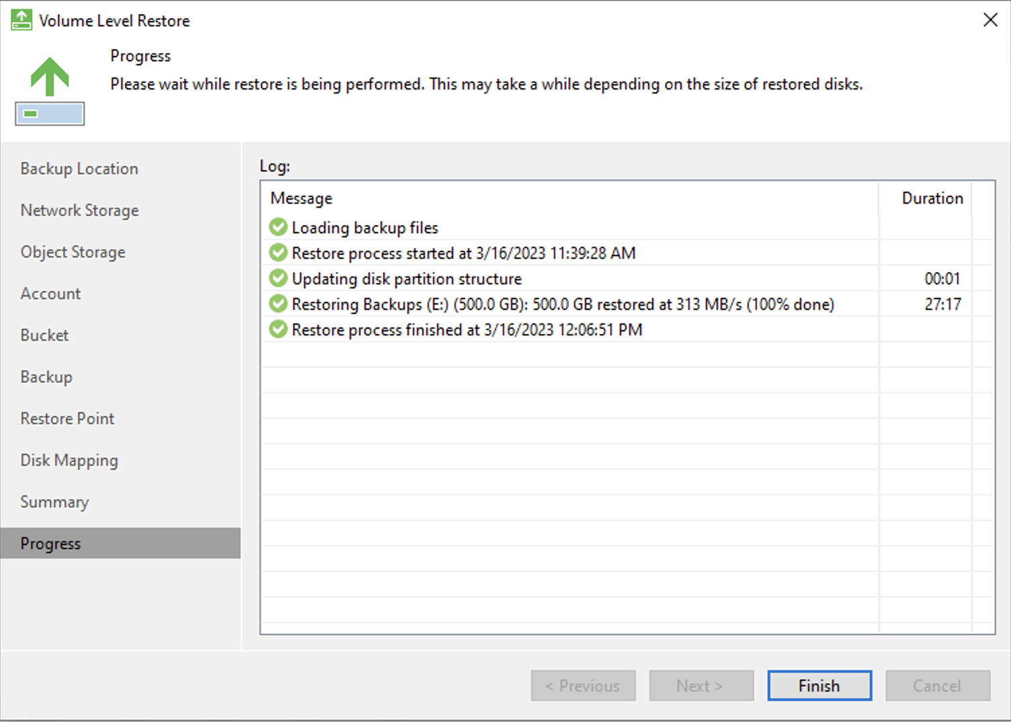This screenshot has height=722, width=1011.
Task: Select the highlighted Progress step
Action: coord(120,543)
